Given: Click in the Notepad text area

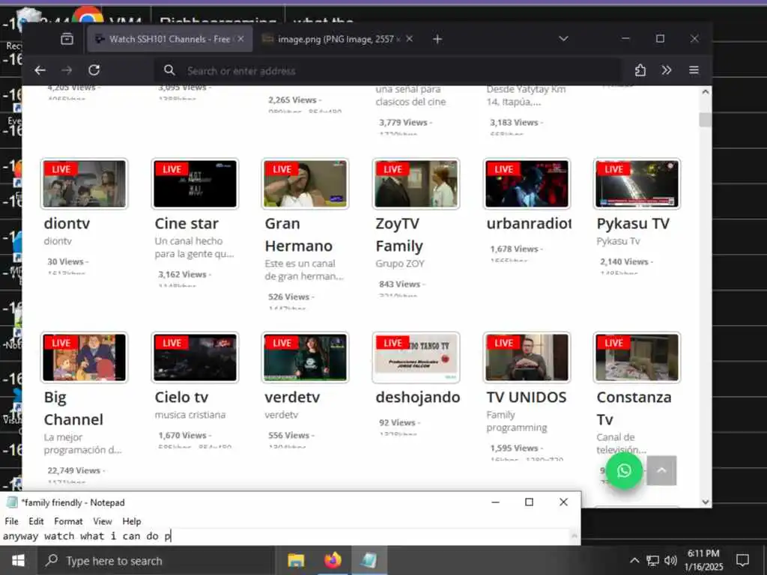Looking at the screenshot, I should tap(286, 536).
